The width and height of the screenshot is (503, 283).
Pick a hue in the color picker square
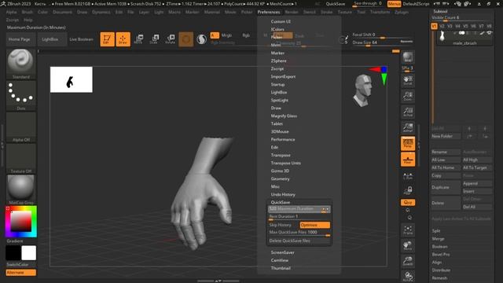(x=21, y=222)
